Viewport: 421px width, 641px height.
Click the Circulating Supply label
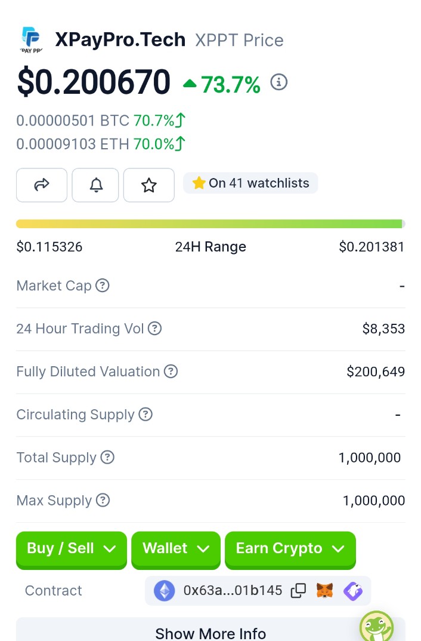[x=76, y=415]
